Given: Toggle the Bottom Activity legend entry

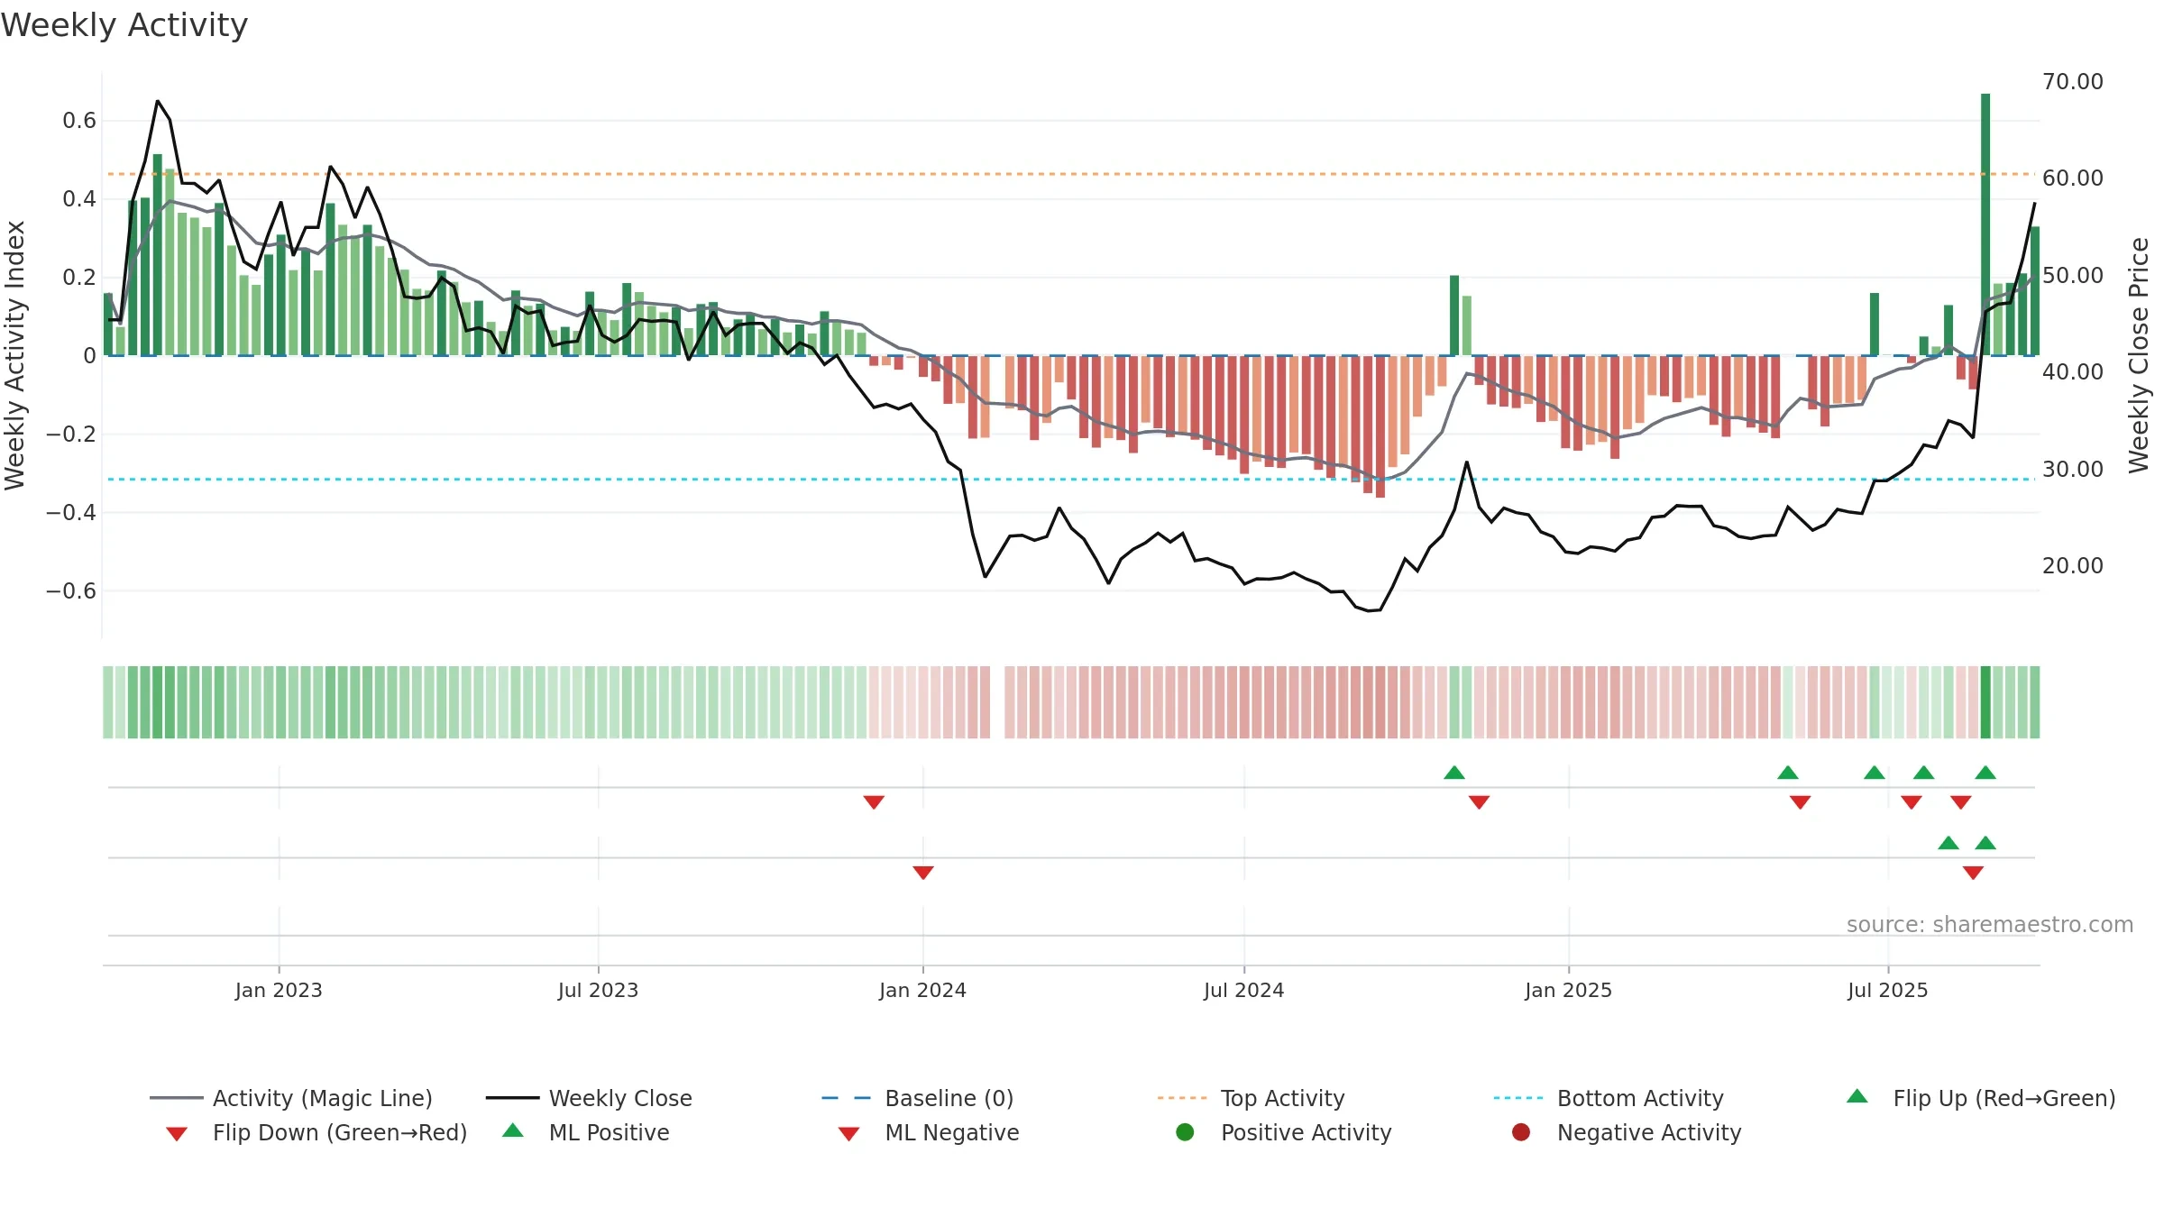Looking at the screenshot, I should [x=1609, y=1098].
